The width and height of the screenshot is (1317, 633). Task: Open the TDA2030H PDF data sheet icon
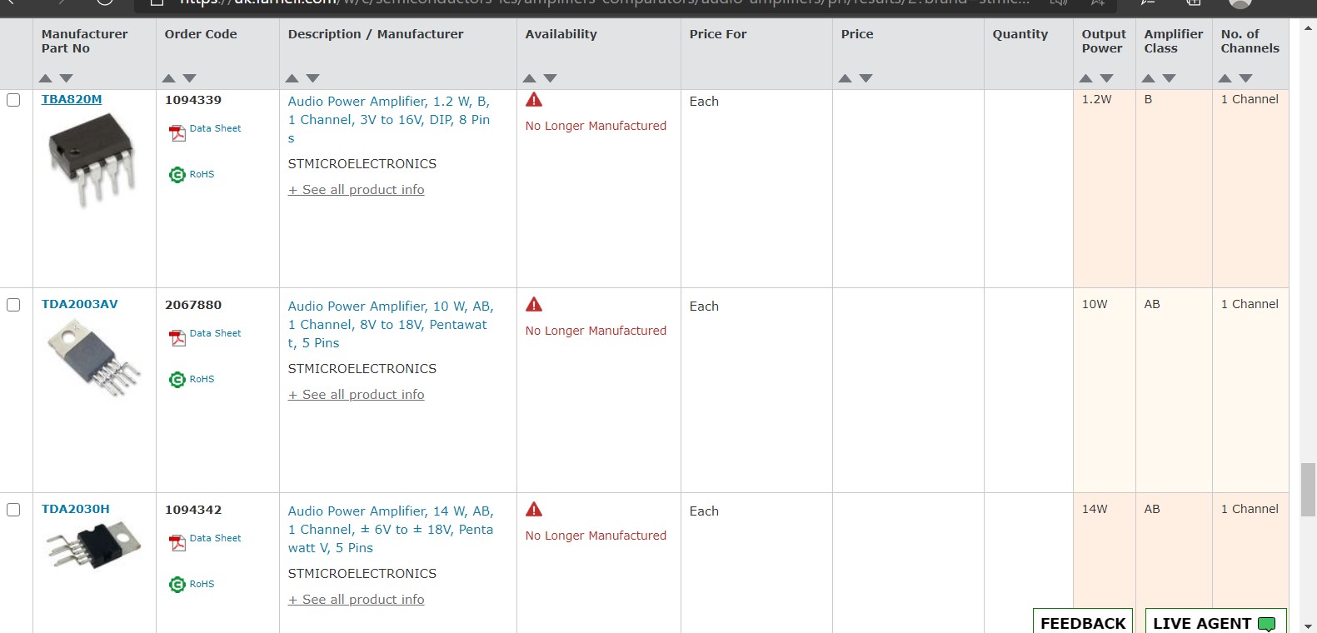click(x=177, y=542)
